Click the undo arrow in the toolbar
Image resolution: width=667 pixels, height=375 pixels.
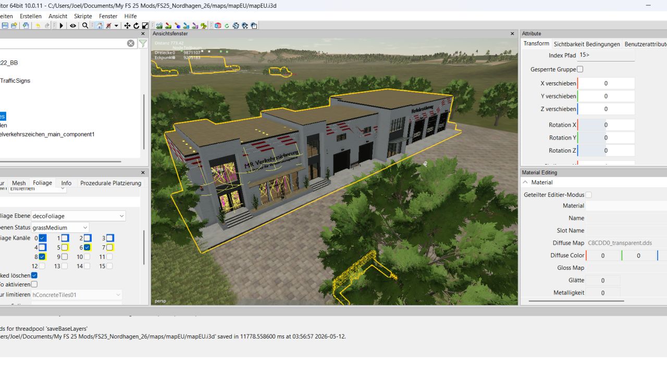[x=38, y=26]
